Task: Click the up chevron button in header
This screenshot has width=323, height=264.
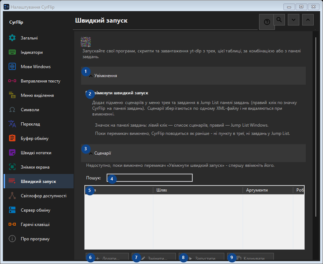Action: click(x=308, y=20)
